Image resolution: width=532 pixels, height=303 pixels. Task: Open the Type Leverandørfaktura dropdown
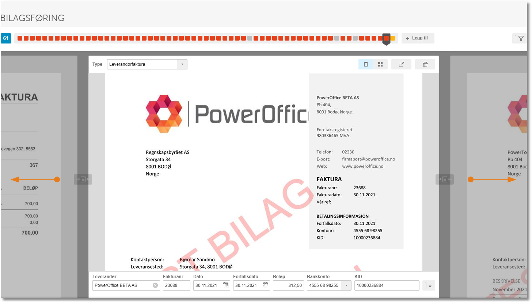point(147,64)
